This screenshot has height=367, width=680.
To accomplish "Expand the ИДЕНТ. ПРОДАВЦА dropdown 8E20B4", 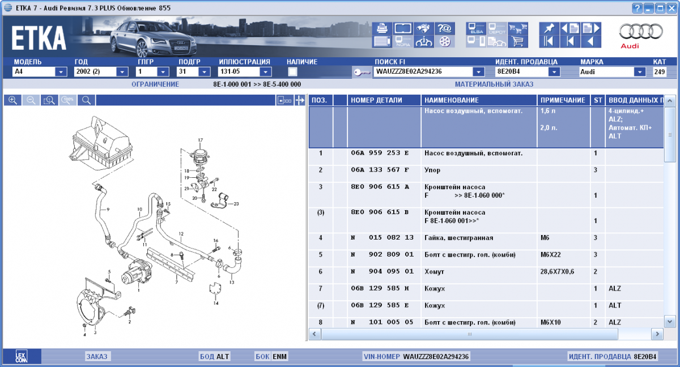I will (x=554, y=72).
